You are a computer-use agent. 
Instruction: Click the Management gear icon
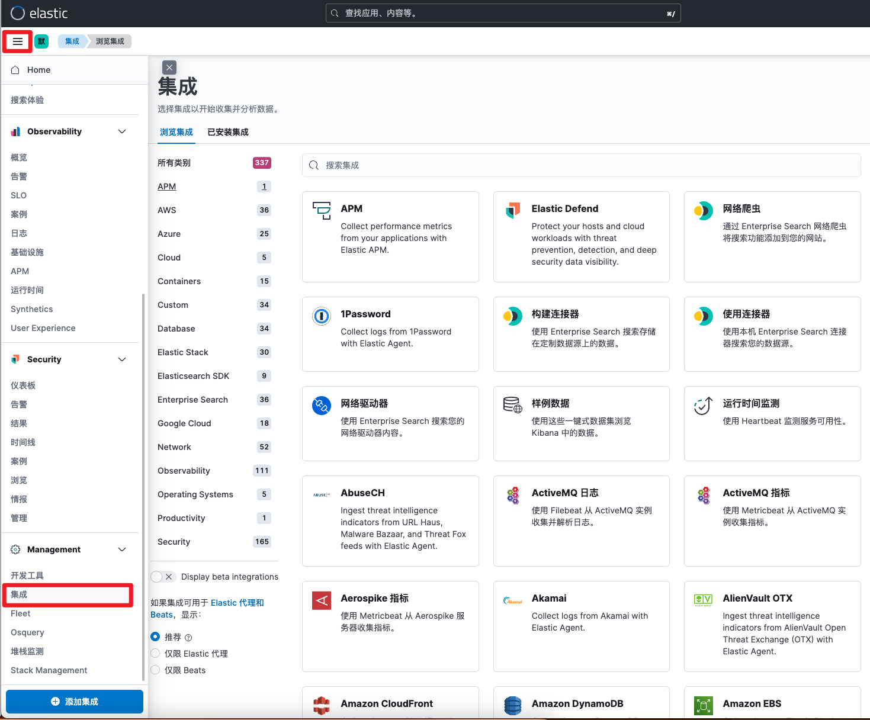[15, 549]
